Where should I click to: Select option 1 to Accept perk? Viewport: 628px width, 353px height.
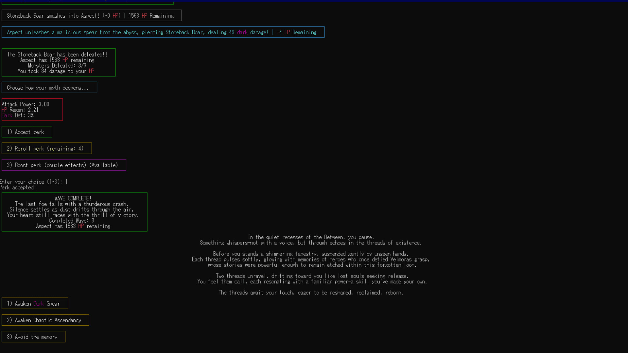pyautogui.click(x=26, y=132)
